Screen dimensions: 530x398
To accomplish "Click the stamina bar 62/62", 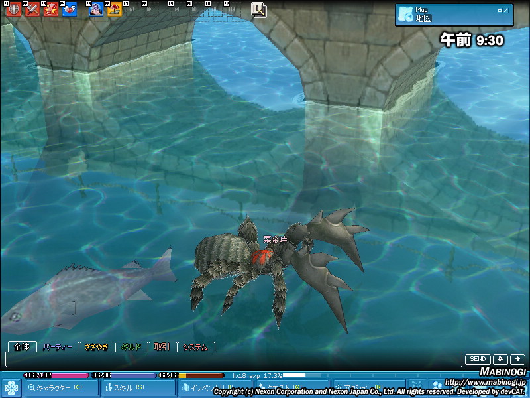I will [x=191, y=375].
